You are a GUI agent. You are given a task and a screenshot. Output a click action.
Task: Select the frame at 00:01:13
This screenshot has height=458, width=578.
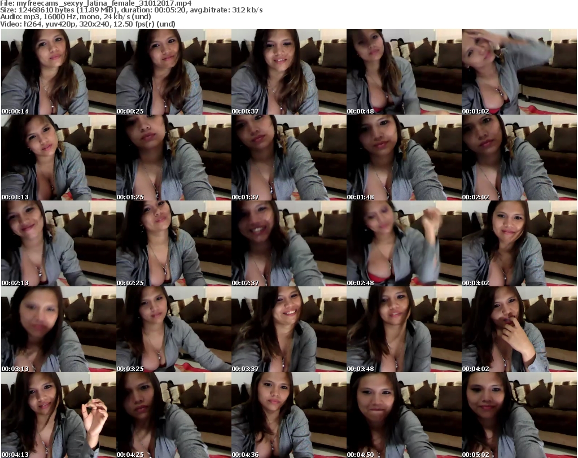[x=59, y=158]
